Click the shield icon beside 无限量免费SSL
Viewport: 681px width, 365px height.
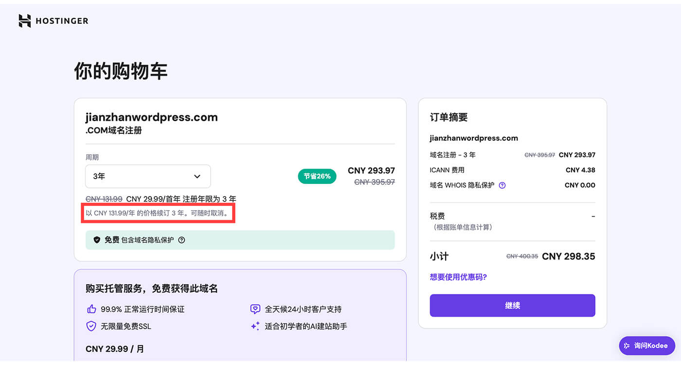pyautogui.click(x=91, y=326)
